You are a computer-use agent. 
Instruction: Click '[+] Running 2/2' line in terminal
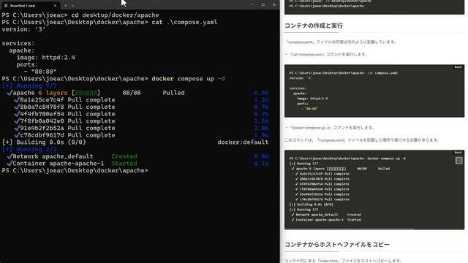[x=29, y=149]
